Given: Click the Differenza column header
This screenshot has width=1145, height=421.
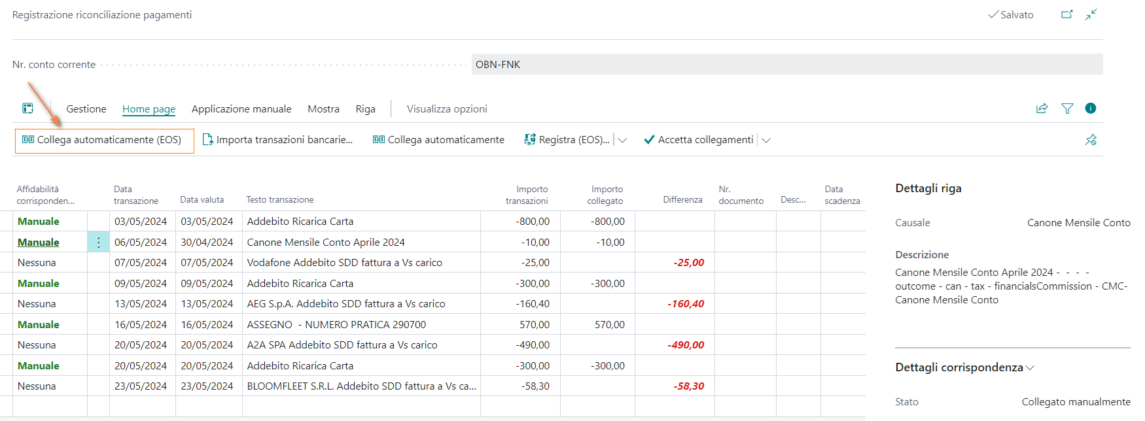Looking at the screenshot, I should coord(682,200).
